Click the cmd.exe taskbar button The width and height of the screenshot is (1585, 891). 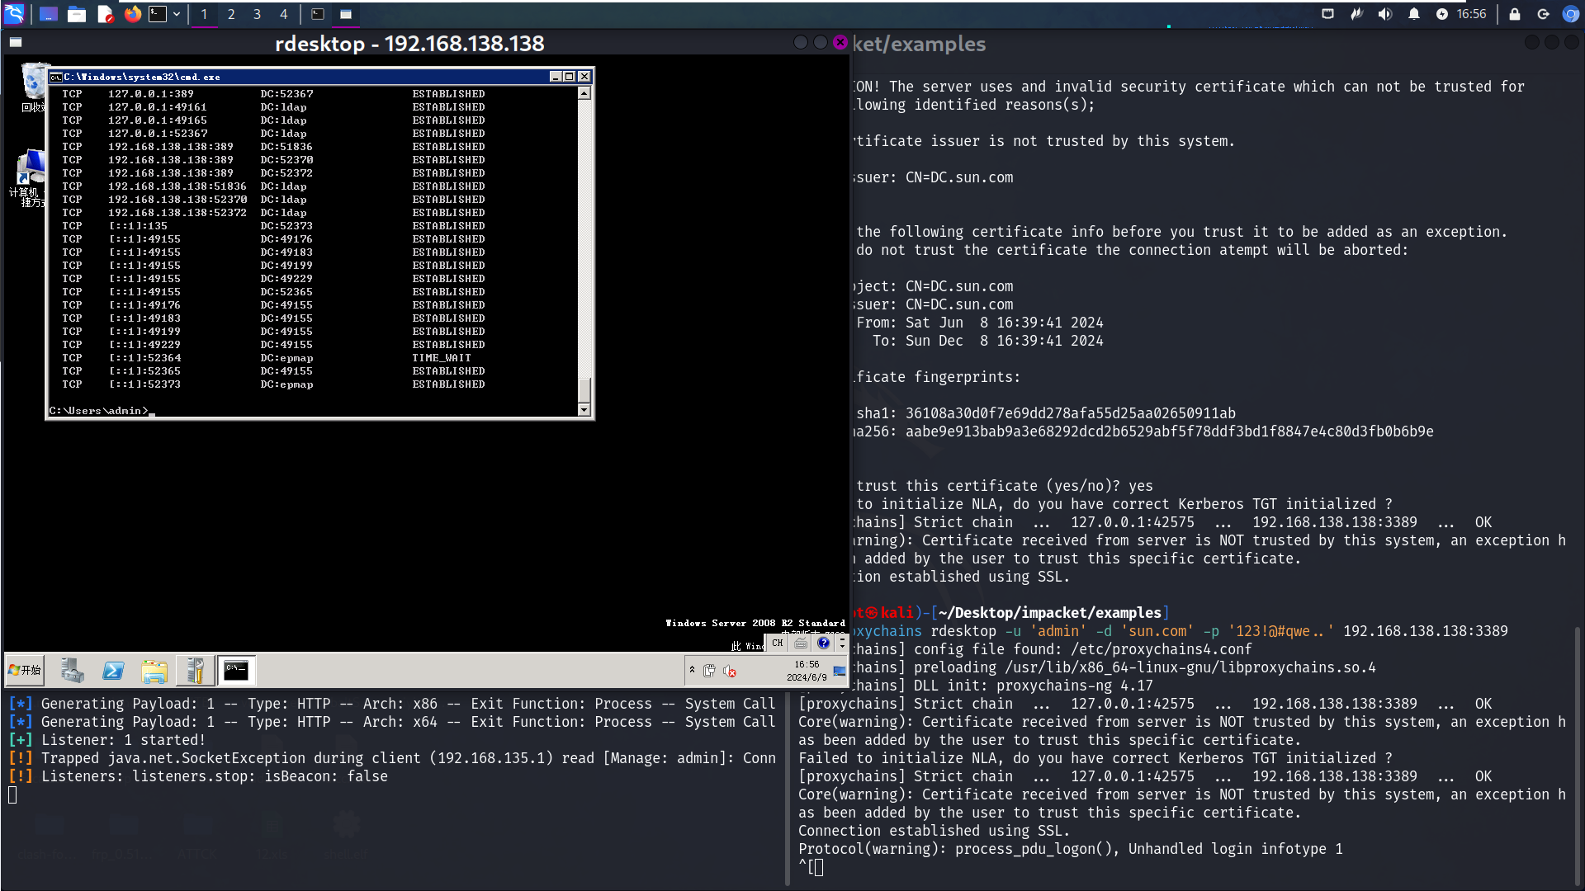coord(236,671)
